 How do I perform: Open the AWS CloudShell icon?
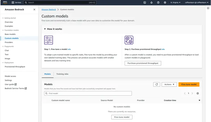coord(145,2)
